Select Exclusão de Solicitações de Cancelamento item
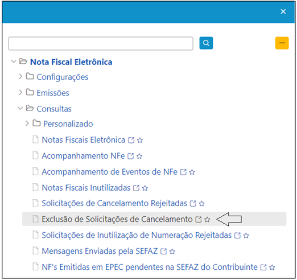Viewport: 297px width, 280px height. coord(117,219)
